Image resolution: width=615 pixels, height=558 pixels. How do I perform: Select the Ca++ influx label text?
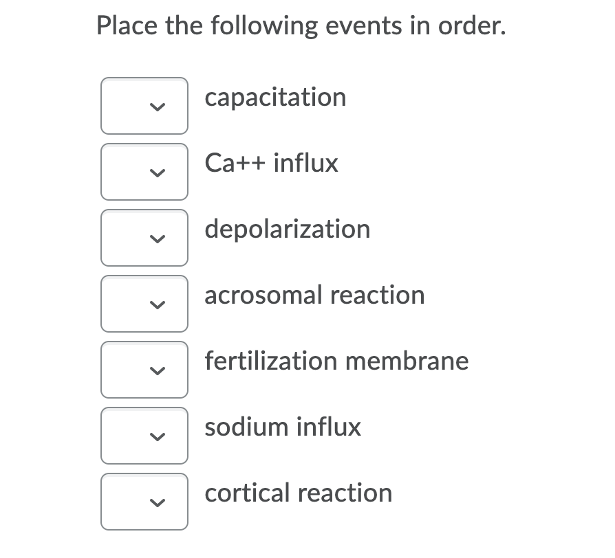(x=271, y=164)
